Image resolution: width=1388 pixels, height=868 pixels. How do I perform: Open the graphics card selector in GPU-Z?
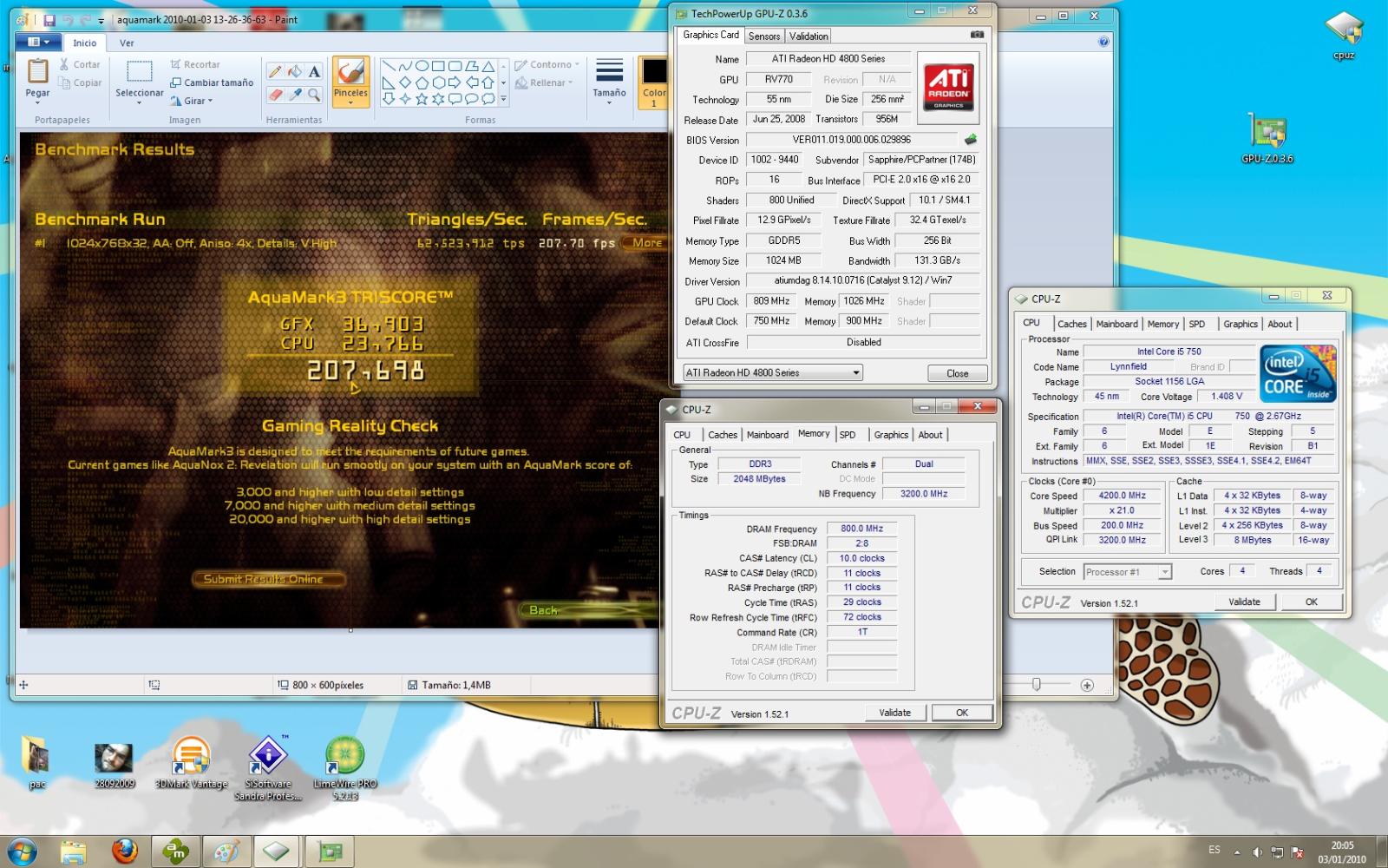coord(772,372)
